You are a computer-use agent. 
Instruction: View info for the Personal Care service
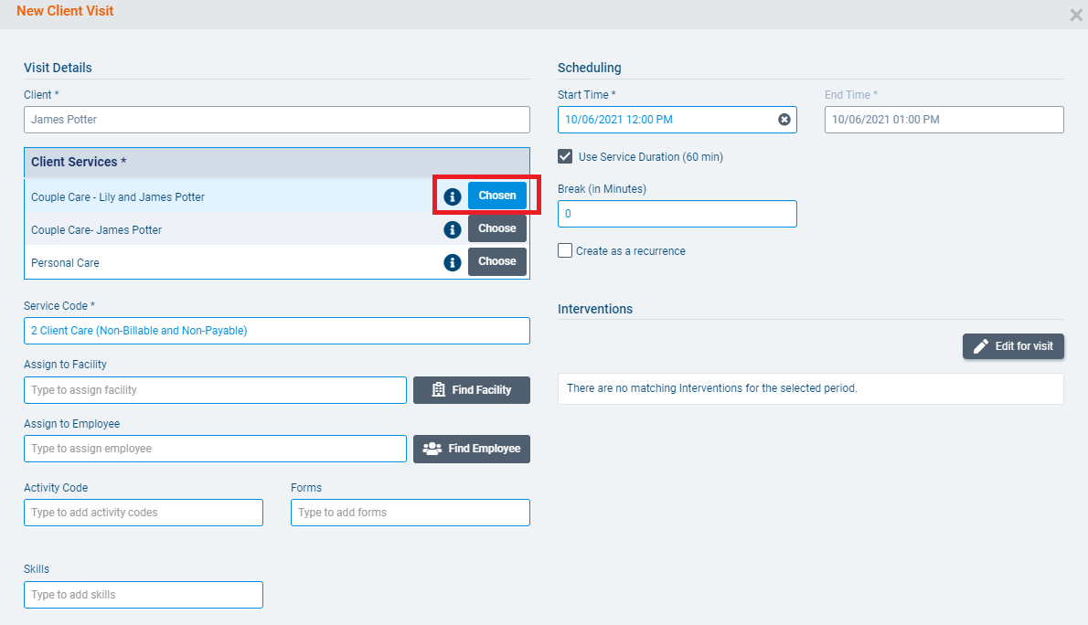453,262
